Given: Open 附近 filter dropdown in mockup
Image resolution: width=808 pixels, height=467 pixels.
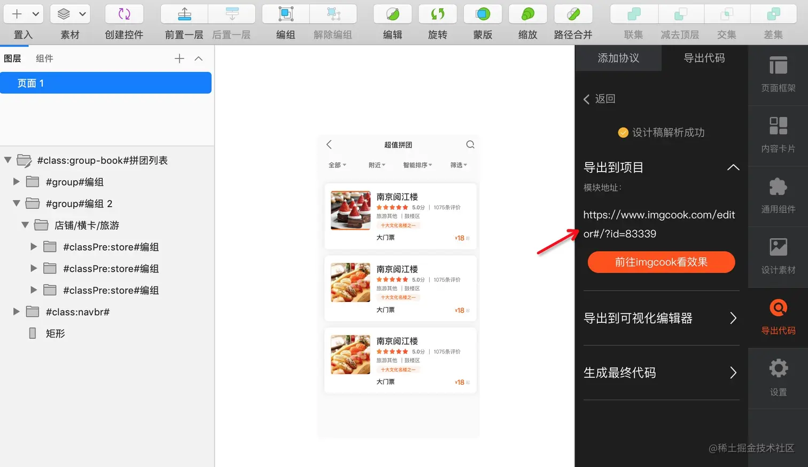Looking at the screenshot, I should (x=377, y=165).
